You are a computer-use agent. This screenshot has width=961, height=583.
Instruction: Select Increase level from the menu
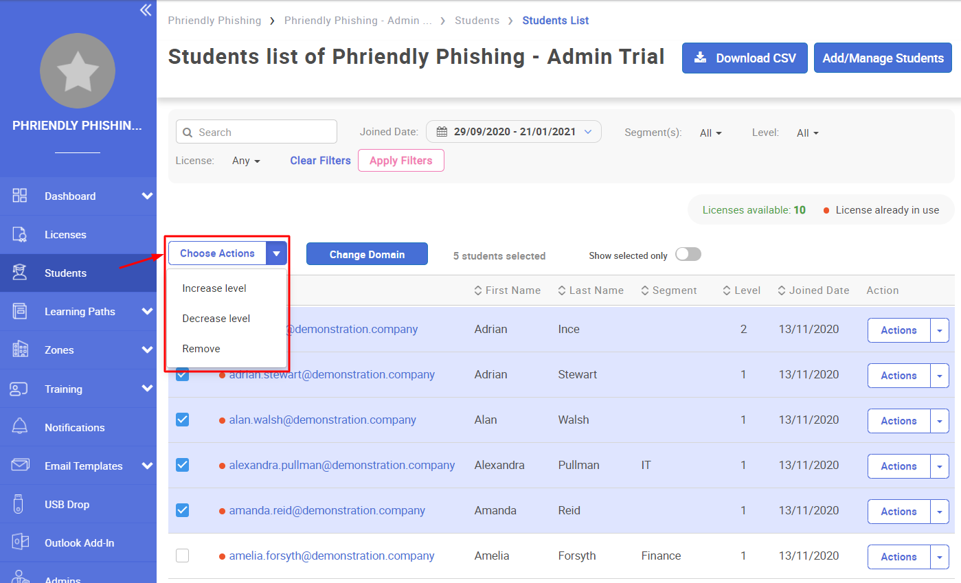coord(214,288)
